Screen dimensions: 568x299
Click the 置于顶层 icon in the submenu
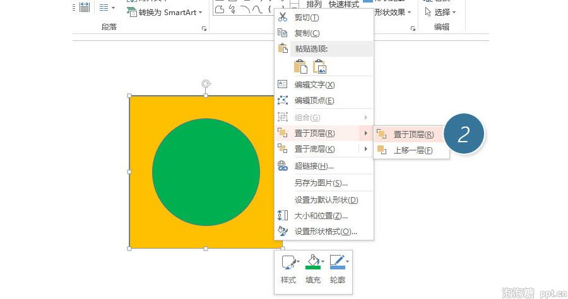click(381, 134)
